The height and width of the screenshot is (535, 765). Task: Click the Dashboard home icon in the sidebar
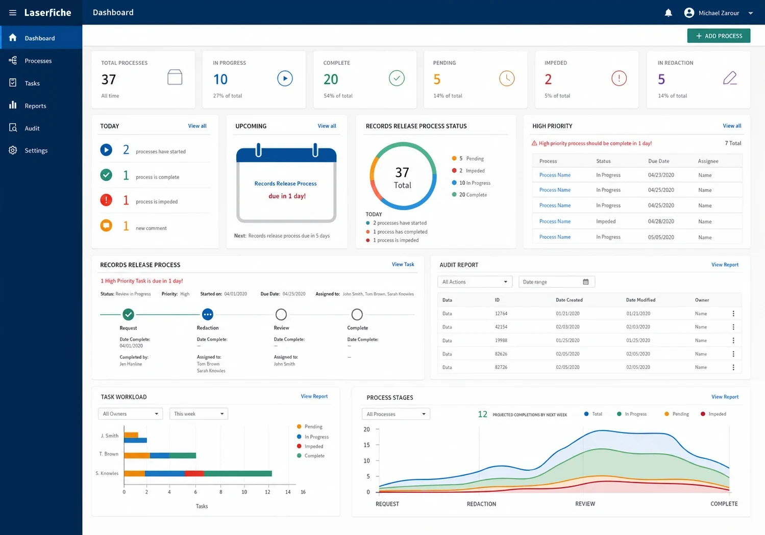[13, 38]
